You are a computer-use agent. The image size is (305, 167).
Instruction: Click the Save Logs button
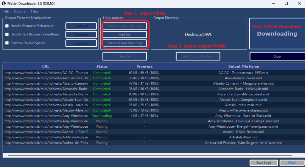point(264,163)
